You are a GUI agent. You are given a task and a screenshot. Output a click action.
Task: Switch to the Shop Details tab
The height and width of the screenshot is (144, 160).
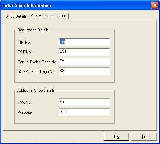pos(16,16)
